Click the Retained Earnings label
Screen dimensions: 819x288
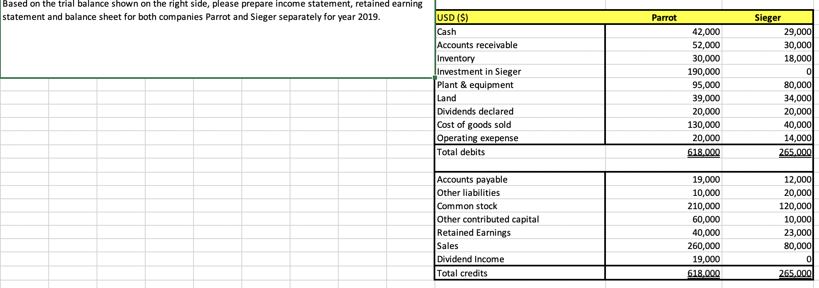(474, 232)
